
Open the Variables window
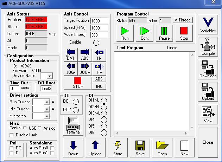208,25
